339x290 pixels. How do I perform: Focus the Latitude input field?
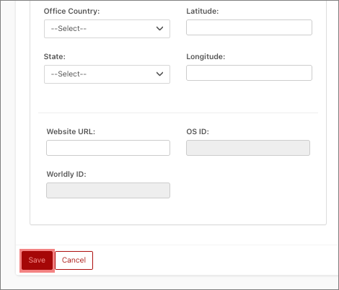[x=249, y=27]
